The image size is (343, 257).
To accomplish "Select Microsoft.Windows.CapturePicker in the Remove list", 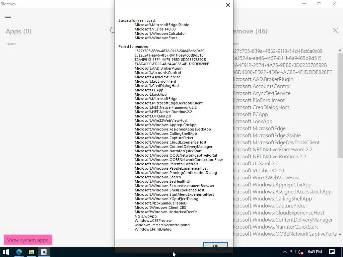I will (x=270, y=206).
